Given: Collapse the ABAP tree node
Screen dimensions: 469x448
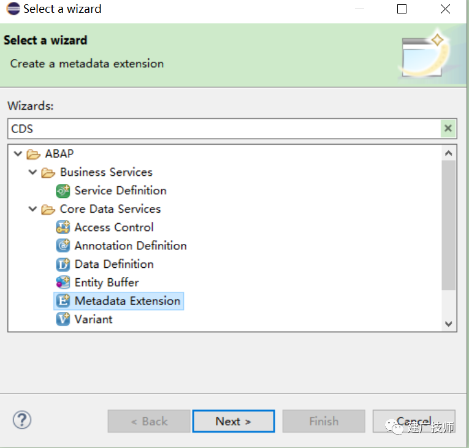Looking at the screenshot, I should coord(18,154).
